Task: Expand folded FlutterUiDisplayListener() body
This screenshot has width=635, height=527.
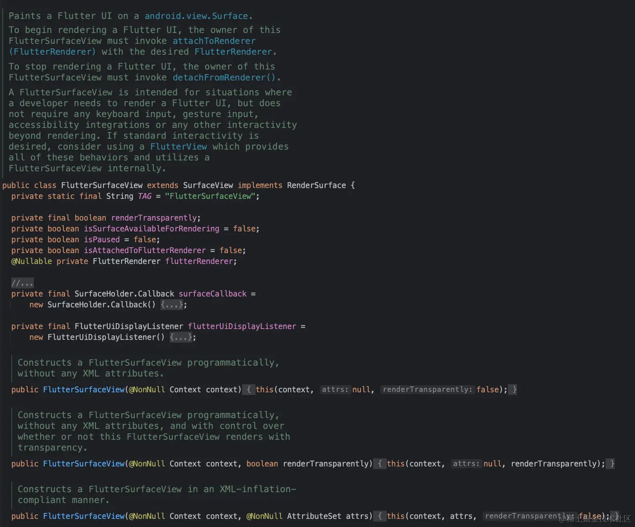Action: [x=181, y=337]
